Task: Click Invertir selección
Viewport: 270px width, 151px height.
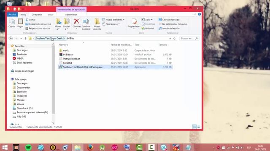Action: (169, 29)
